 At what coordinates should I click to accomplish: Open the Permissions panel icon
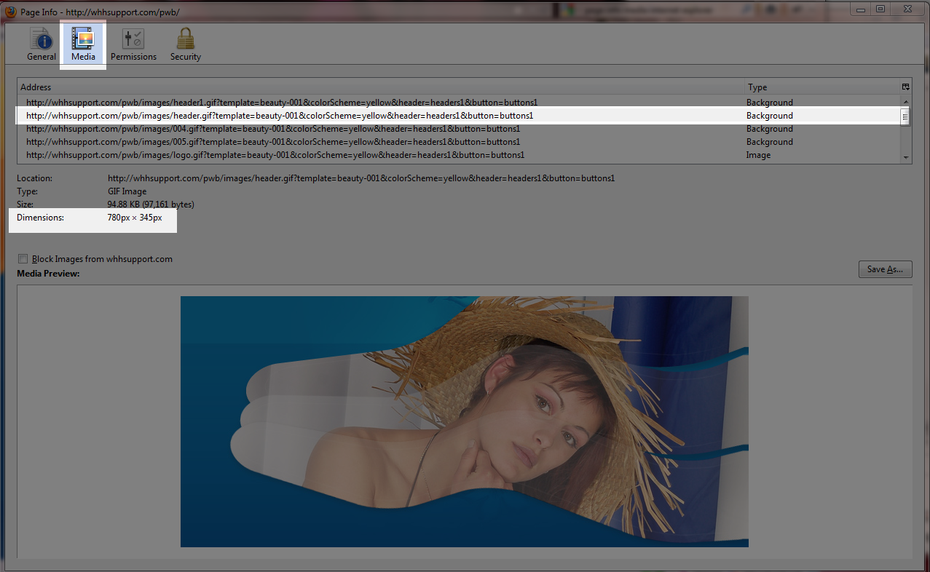(x=133, y=44)
